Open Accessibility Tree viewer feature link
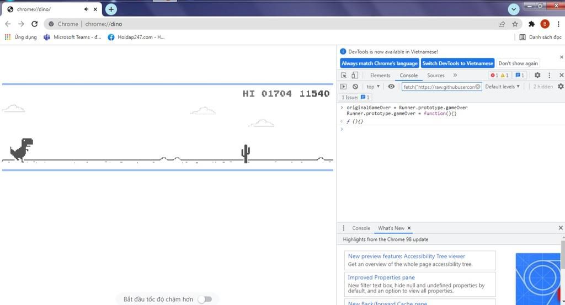565x305 pixels. [x=407, y=256]
